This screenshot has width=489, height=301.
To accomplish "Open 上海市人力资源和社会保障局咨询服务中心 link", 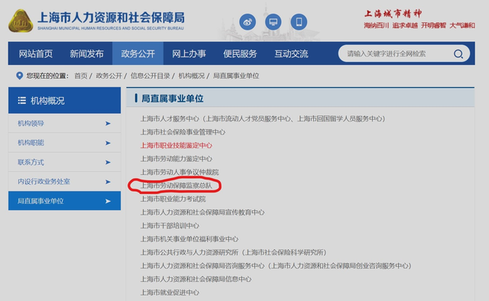I will tap(276, 266).
